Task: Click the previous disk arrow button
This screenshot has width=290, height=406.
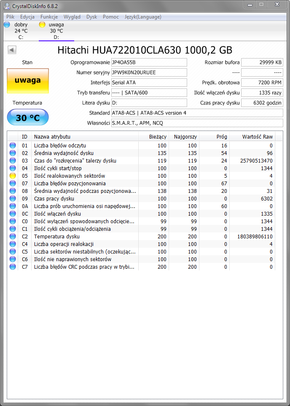Action: click(12, 50)
